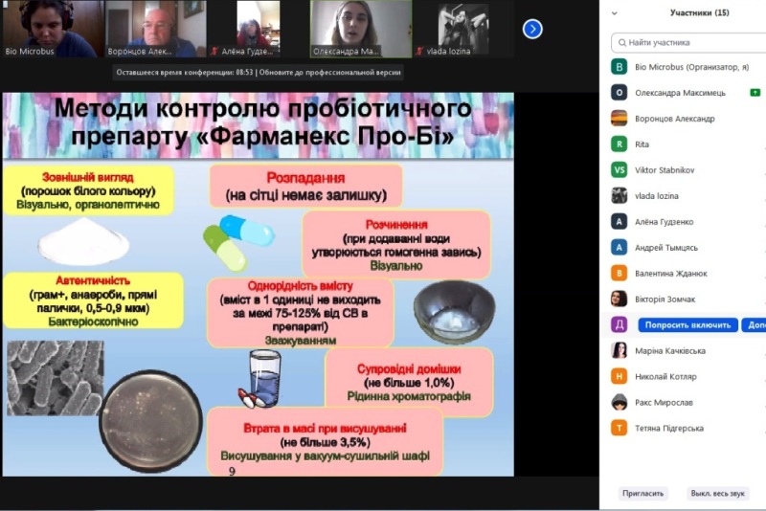Select Вікторія Зомчак profile photo
This screenshot has height=511, width=766.
coord(619,299)
